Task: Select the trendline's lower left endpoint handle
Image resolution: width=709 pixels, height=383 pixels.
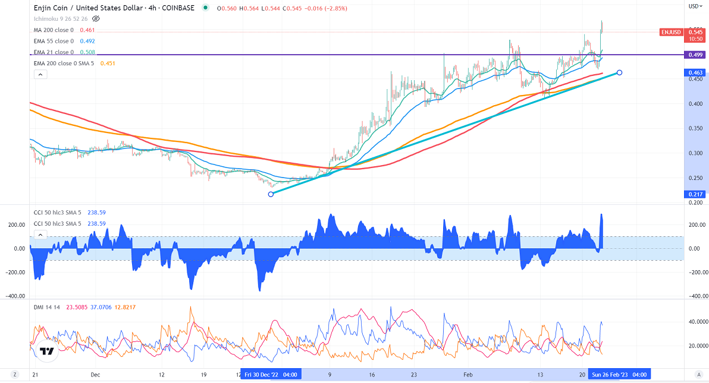Action: [271, 194]
